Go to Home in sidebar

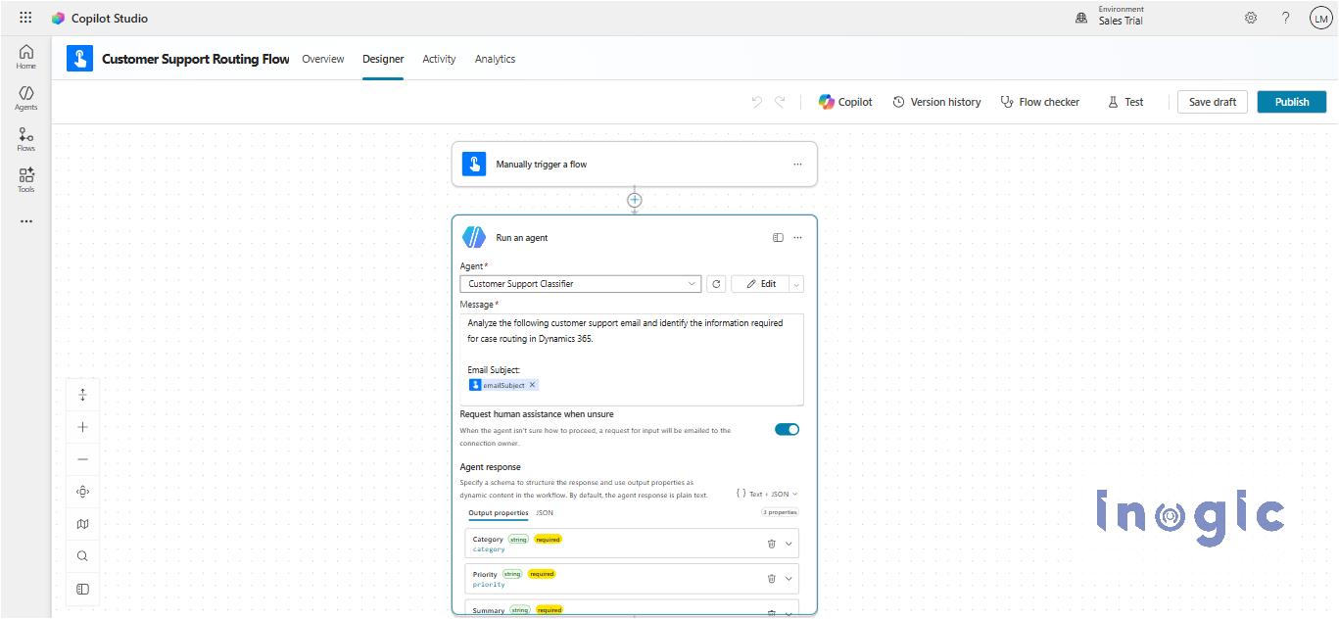tap(25, 57)
